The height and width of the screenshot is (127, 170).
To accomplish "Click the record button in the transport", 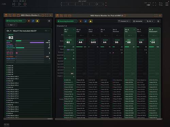I will pos(25,4).
